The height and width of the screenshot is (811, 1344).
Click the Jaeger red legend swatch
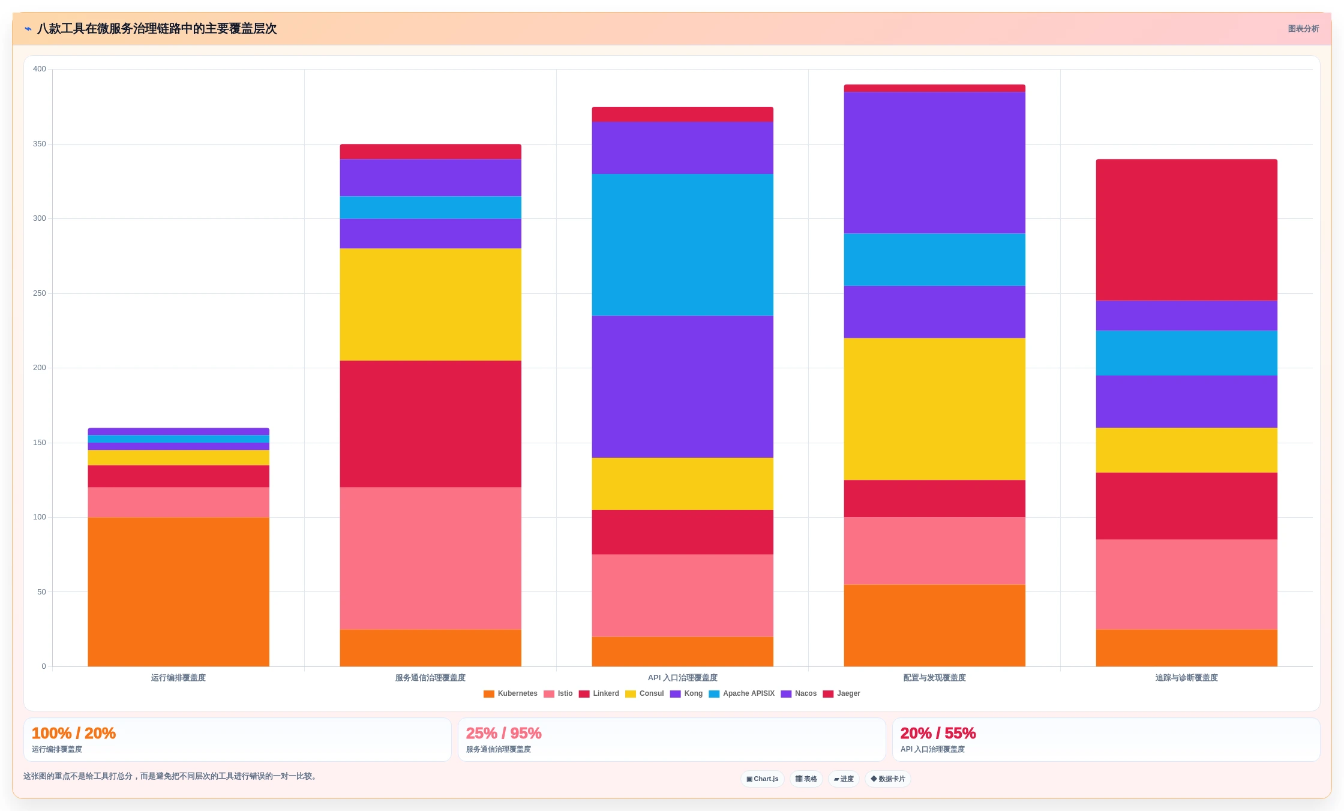coord(828,694)
